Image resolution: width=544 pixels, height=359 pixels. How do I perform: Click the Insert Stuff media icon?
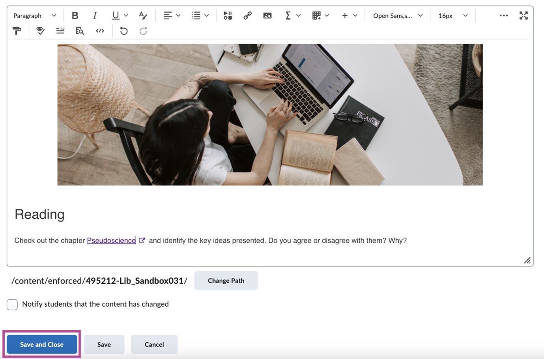[228, 16]
